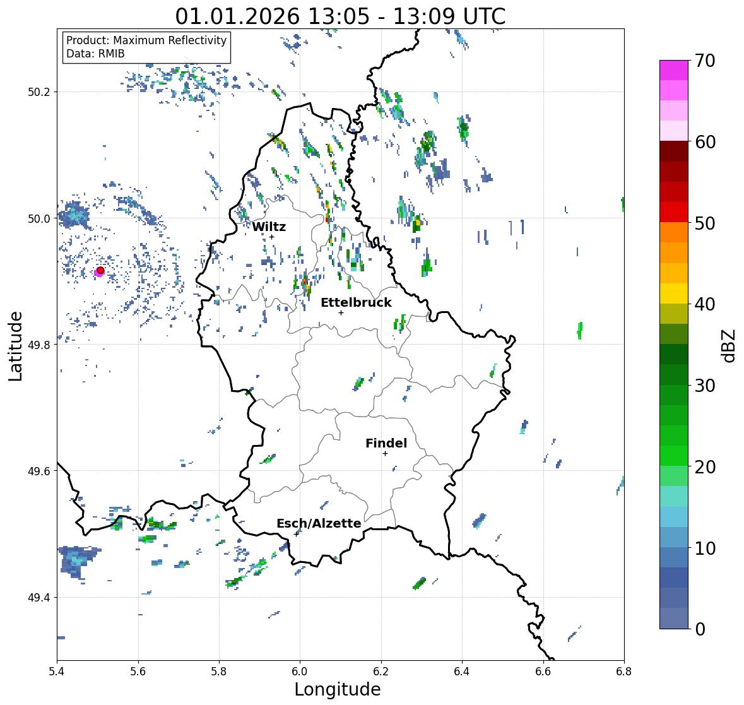Click the latitude tick label 49.8

pos(38,345)
